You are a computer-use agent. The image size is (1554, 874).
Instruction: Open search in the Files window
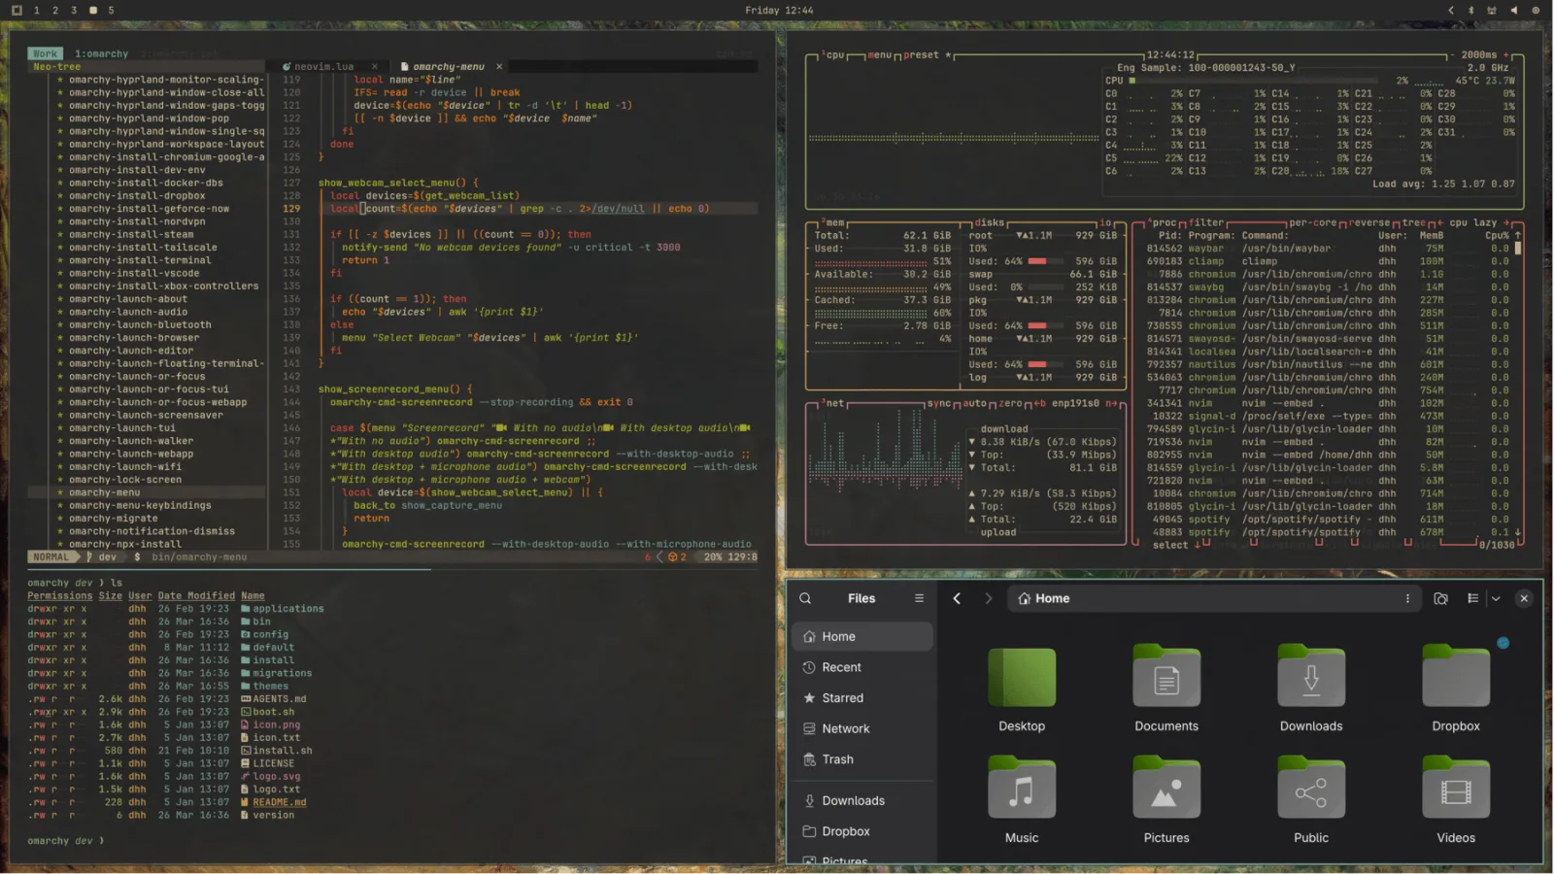pos(805,598)
